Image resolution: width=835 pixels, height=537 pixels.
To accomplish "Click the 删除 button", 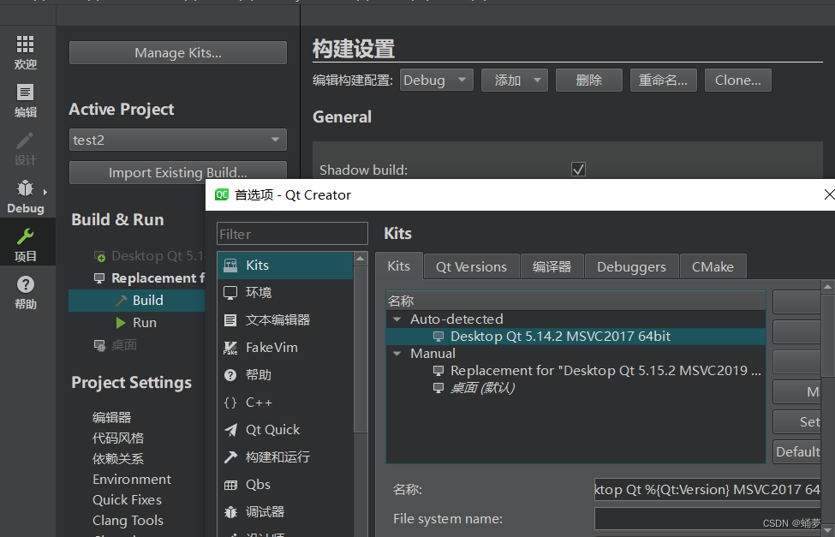I will (589, 80).
